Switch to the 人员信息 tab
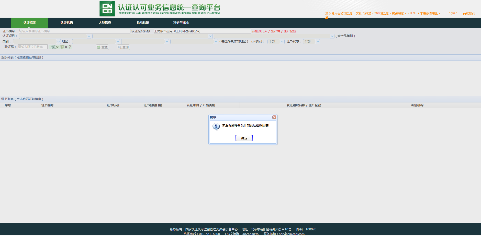The image size is (481, 236). click(x=105, y=23)
